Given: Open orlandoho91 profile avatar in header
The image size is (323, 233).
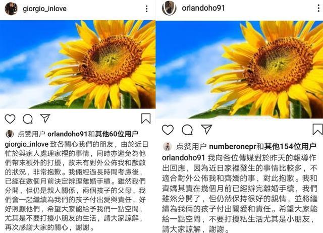Looking at the screenshot, I should point(169,8).
